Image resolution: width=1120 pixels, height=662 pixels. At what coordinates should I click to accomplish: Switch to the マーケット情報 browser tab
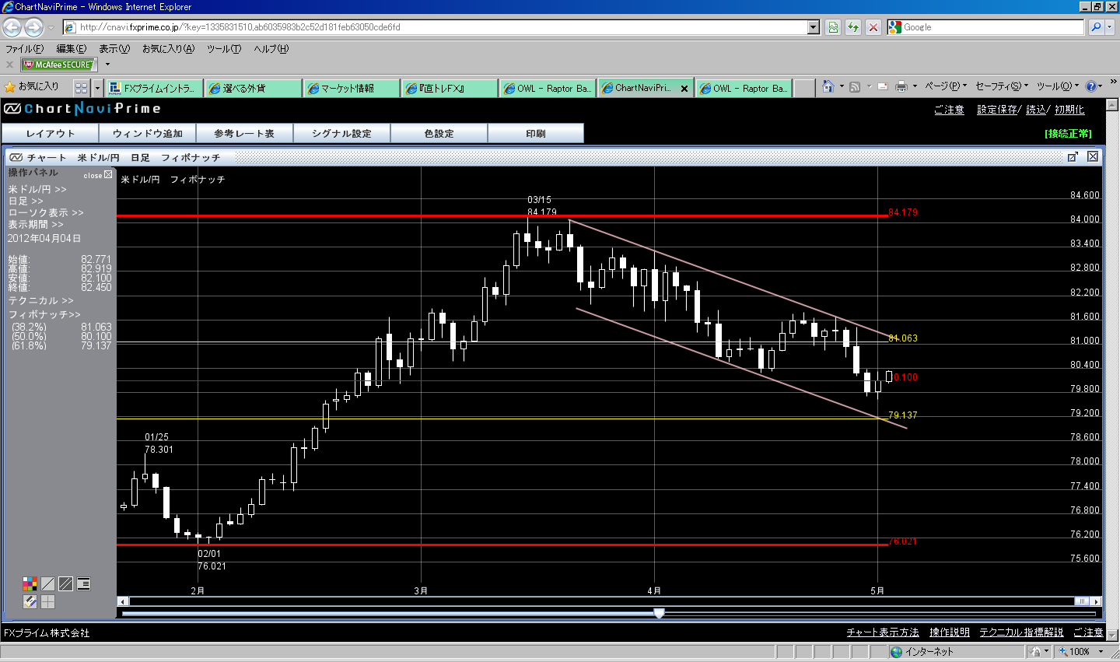click(351, 89)
